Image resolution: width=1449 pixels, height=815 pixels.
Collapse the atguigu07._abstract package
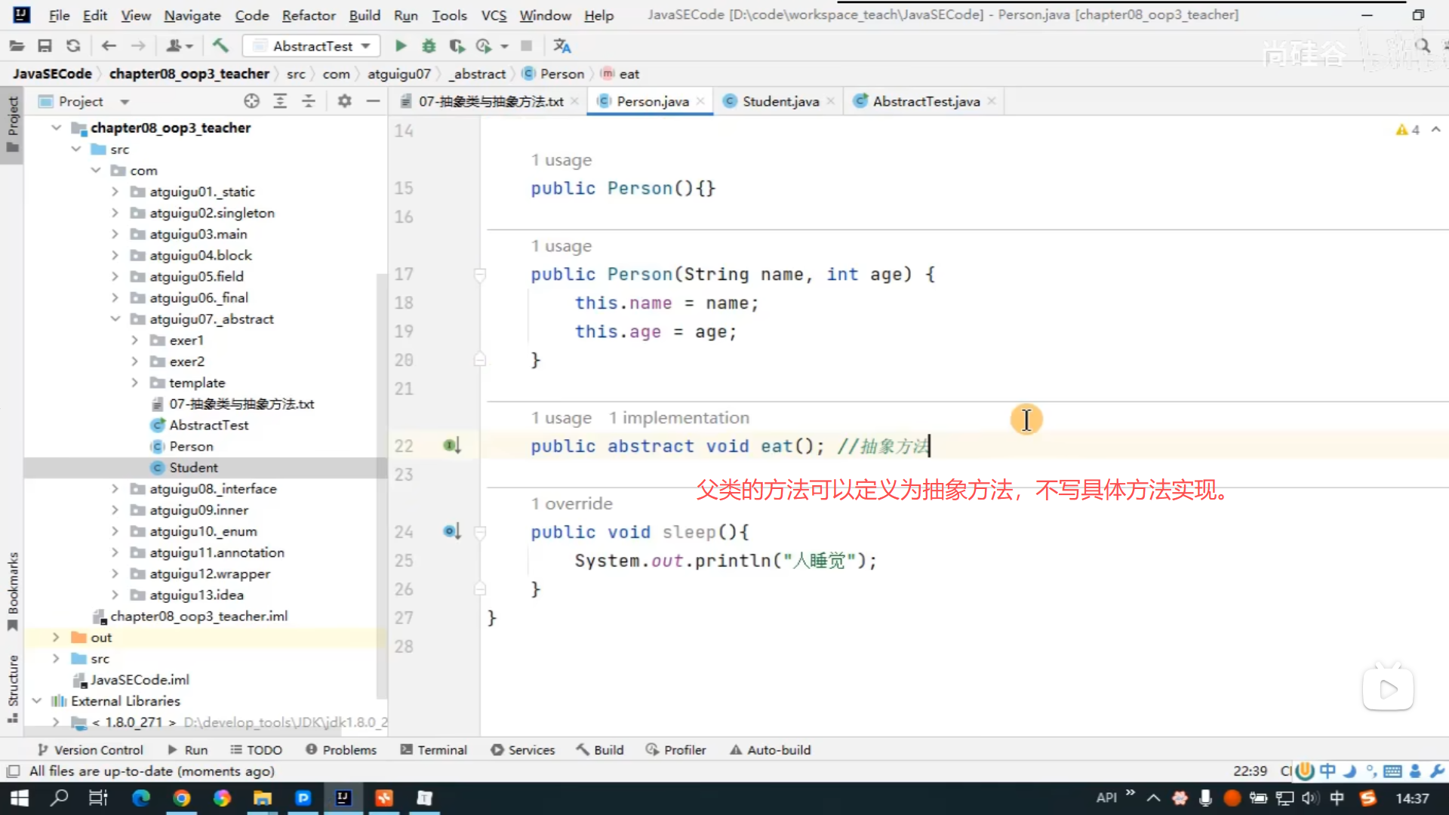click(115, 319)
